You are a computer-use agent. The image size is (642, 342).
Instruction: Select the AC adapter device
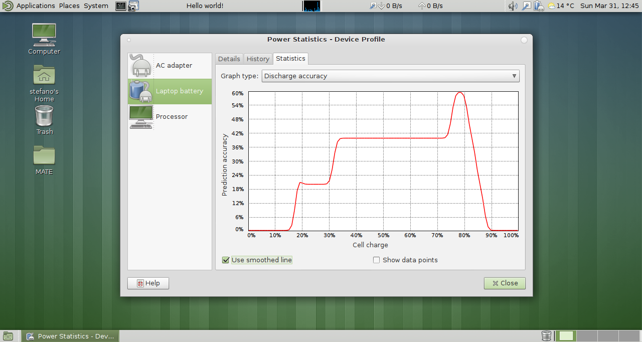click(x=170, y=66)
